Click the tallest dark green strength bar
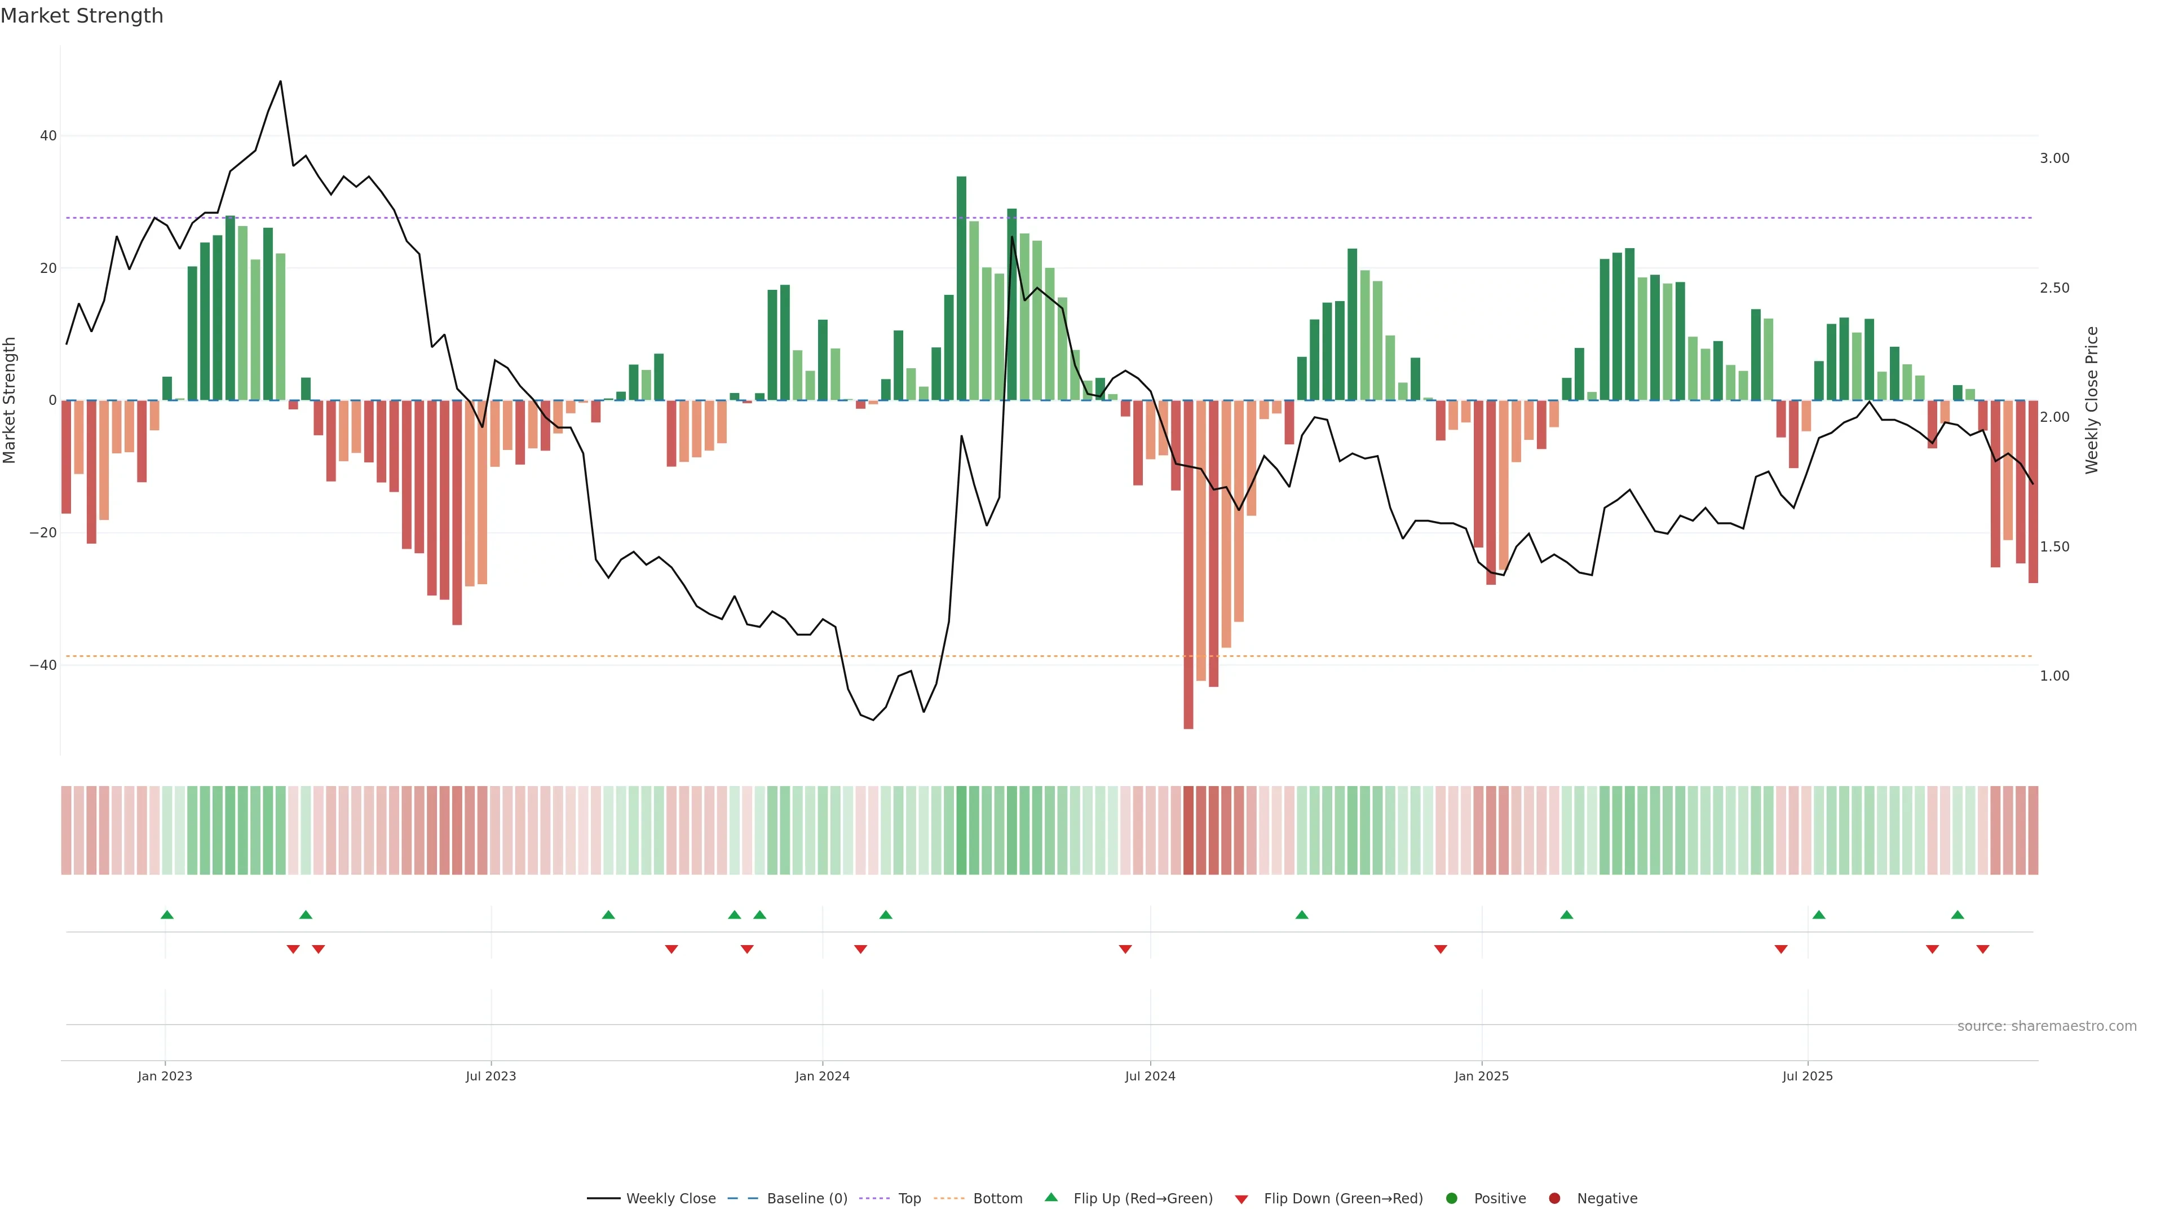Image resolution: width=2165 pixels, height=1218 pixels. 961,286
